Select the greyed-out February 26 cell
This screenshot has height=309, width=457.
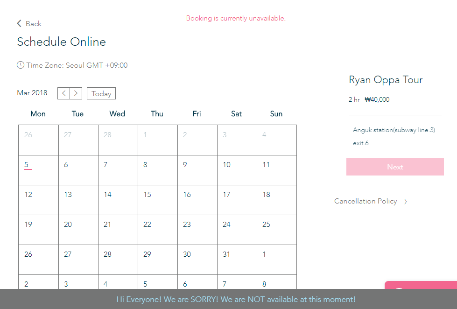pyautogui.click(x=38, y=140)
